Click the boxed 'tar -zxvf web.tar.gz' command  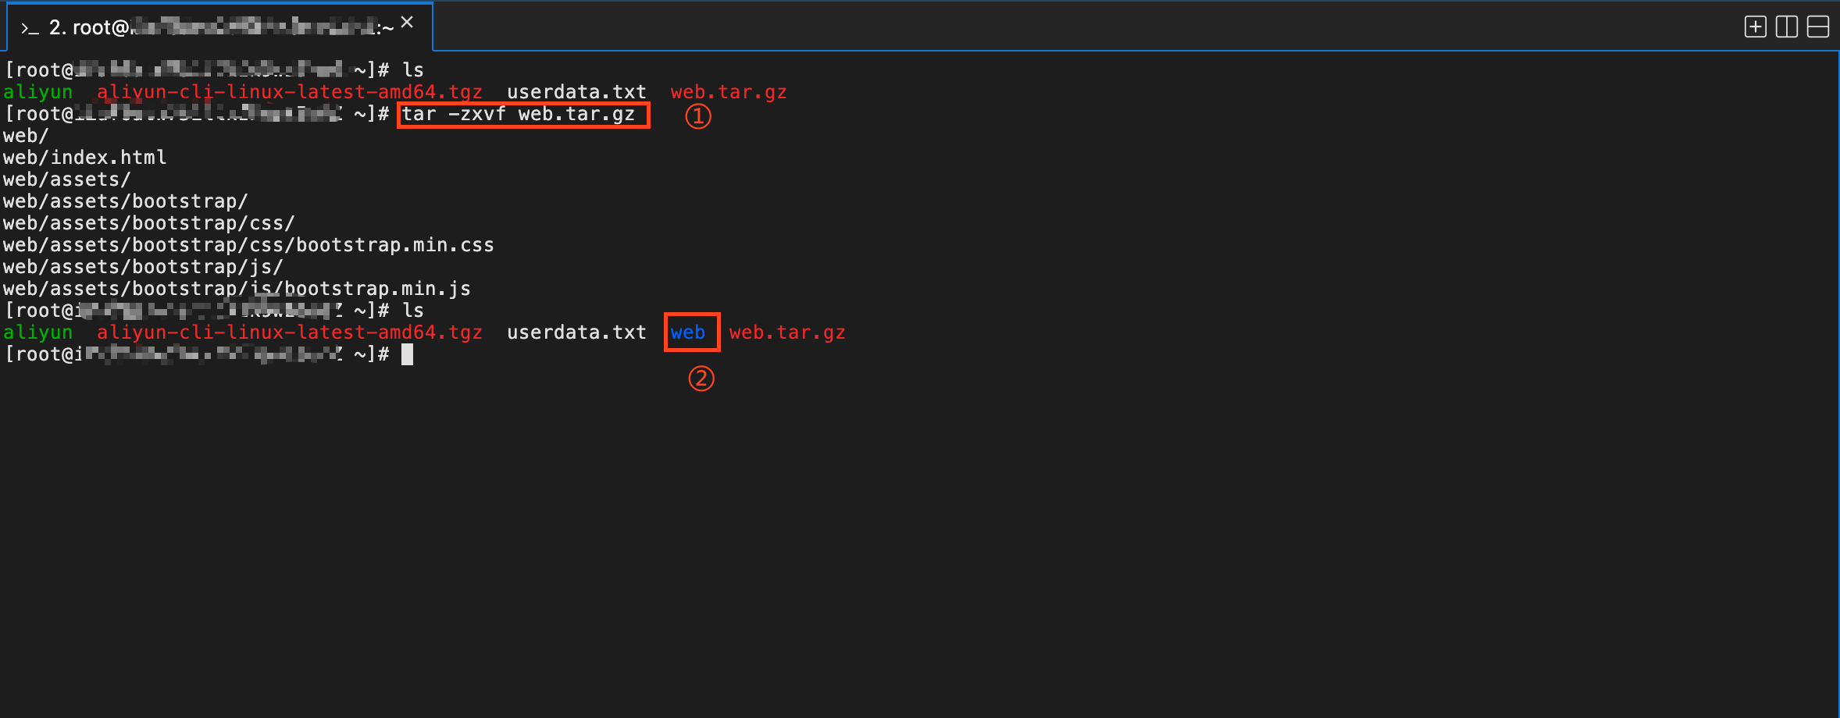click(519, 115)
